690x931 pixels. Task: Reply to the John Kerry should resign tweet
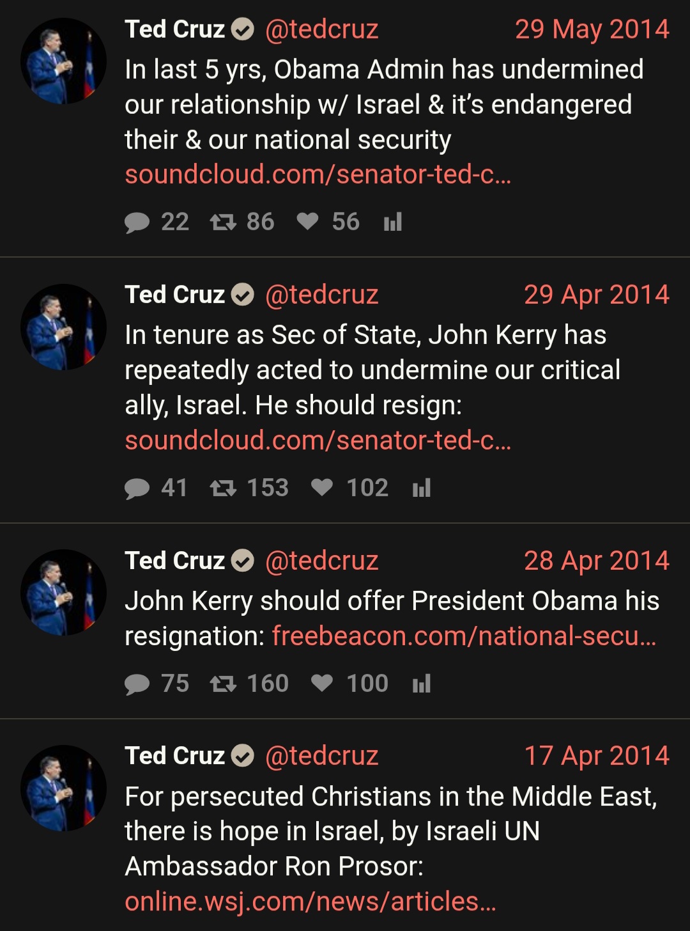[137, 489]
